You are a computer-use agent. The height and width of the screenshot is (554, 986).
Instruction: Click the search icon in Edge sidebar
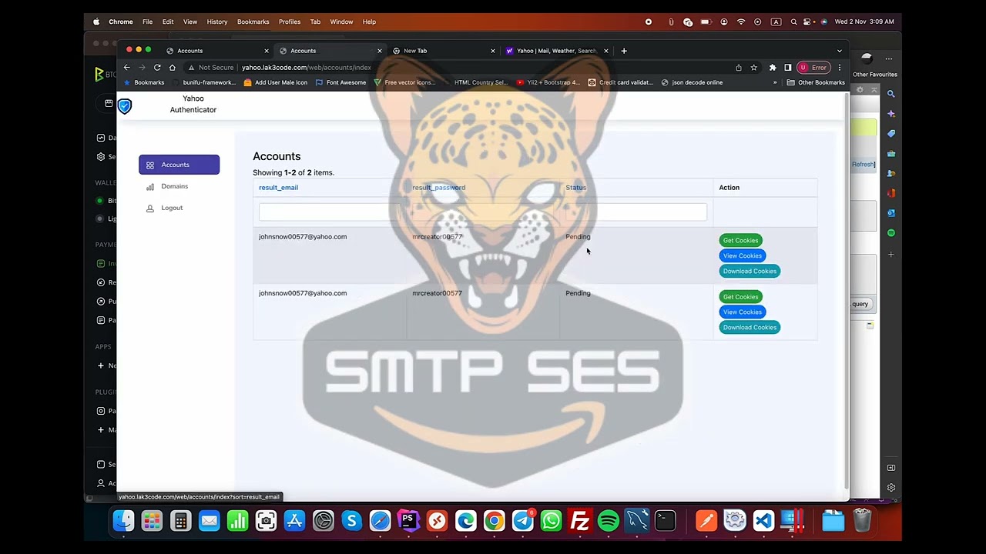[x=891, y=94]
